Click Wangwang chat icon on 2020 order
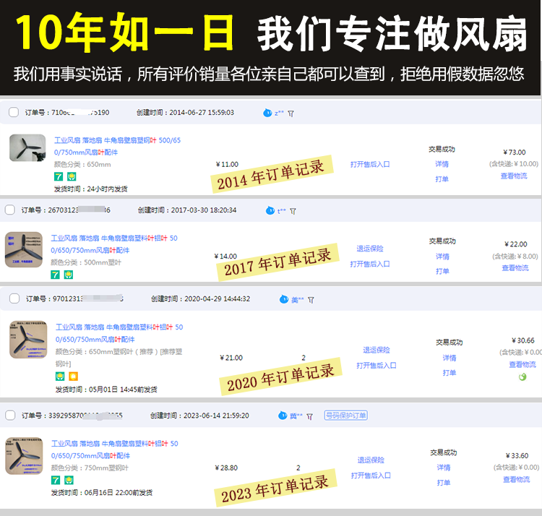 coord(284,299)
